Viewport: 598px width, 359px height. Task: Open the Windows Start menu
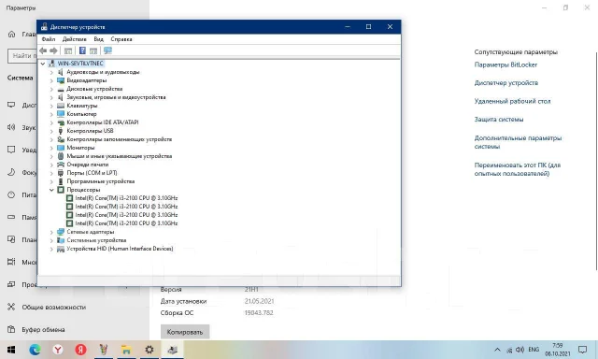click(x=11, y=350)
